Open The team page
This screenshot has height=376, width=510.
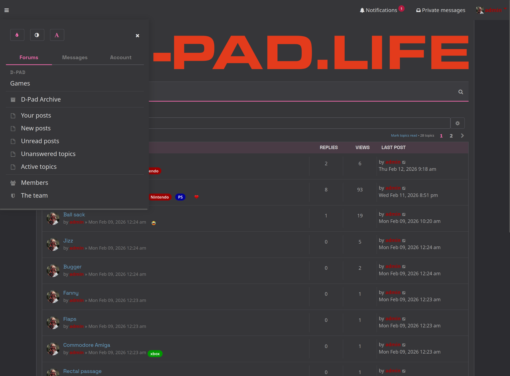(34, 195)
